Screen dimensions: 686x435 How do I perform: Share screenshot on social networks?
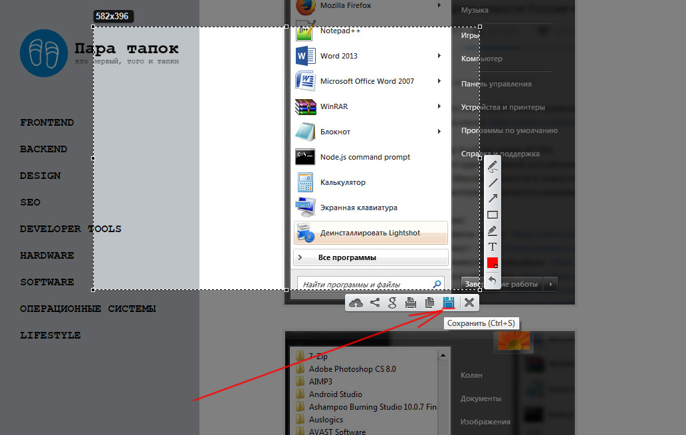point(375,303)
